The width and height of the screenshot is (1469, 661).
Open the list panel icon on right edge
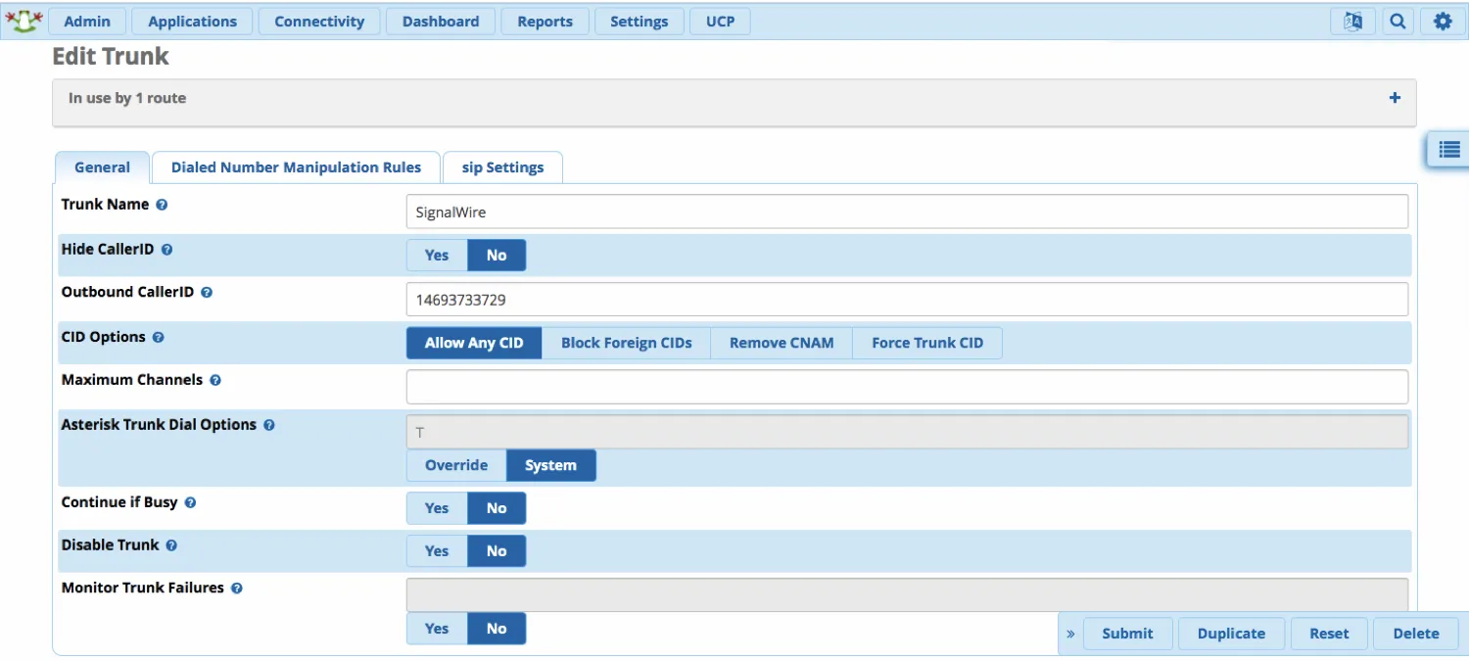(1448, 150)
